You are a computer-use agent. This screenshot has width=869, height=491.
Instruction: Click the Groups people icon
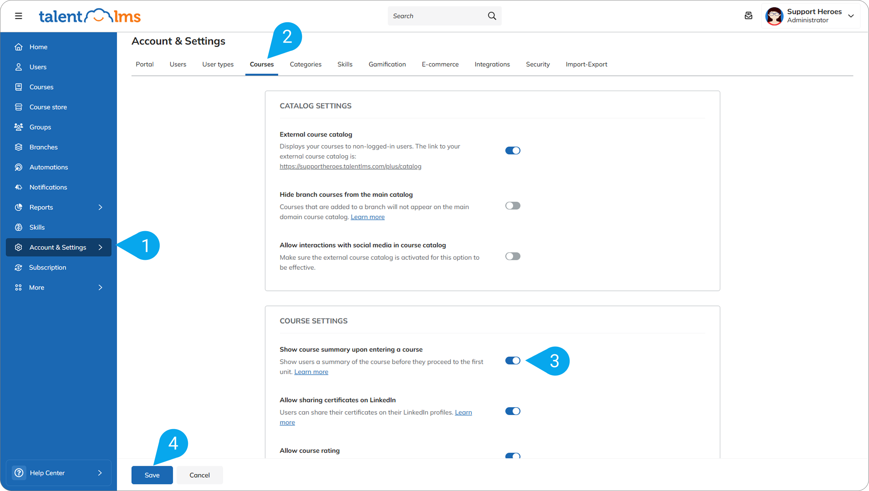pos(18,127)
